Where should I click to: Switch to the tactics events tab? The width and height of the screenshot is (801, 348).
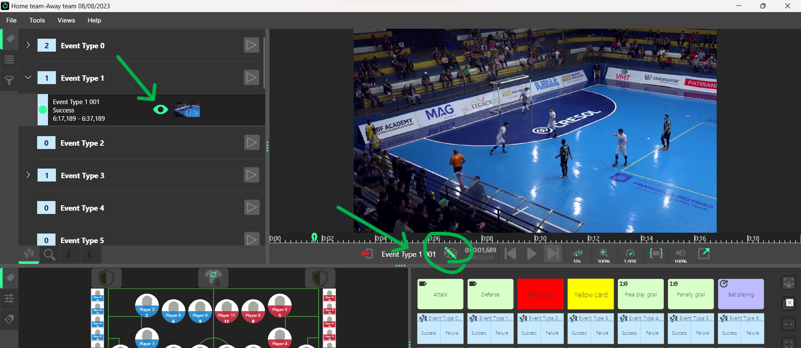point(29,254)
